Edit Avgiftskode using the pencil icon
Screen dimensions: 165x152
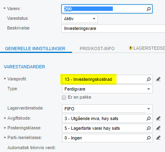[x=158, y=118]
